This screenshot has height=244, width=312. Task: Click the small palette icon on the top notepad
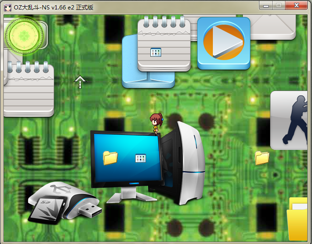coord(156,52)
